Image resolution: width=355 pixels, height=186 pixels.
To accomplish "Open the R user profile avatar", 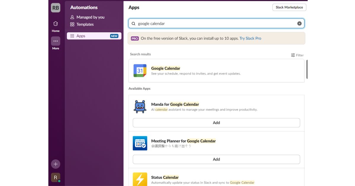I will 56,177.
